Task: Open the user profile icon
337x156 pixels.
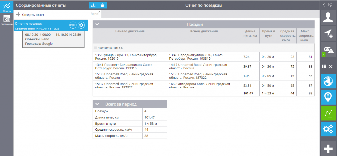Action: [x=328, y=17]
